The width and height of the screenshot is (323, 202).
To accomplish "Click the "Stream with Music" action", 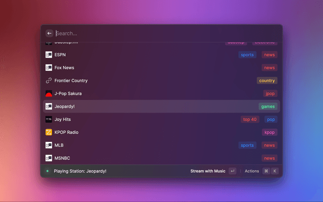I will [207, 171].
